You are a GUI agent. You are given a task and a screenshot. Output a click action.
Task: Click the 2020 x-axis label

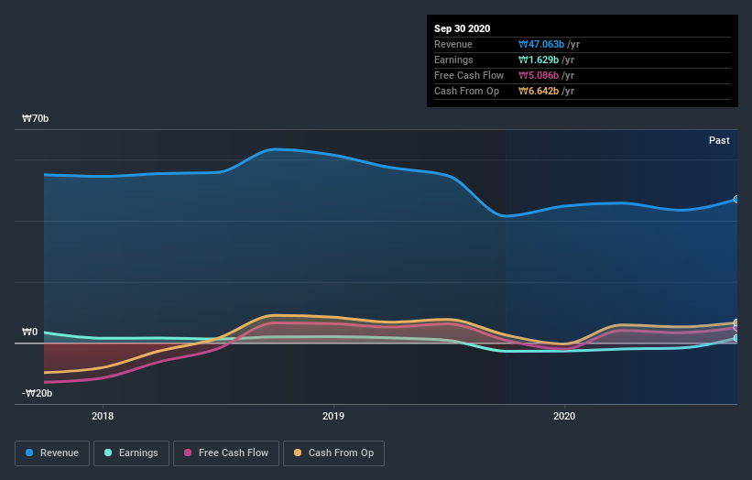point(564,416)
